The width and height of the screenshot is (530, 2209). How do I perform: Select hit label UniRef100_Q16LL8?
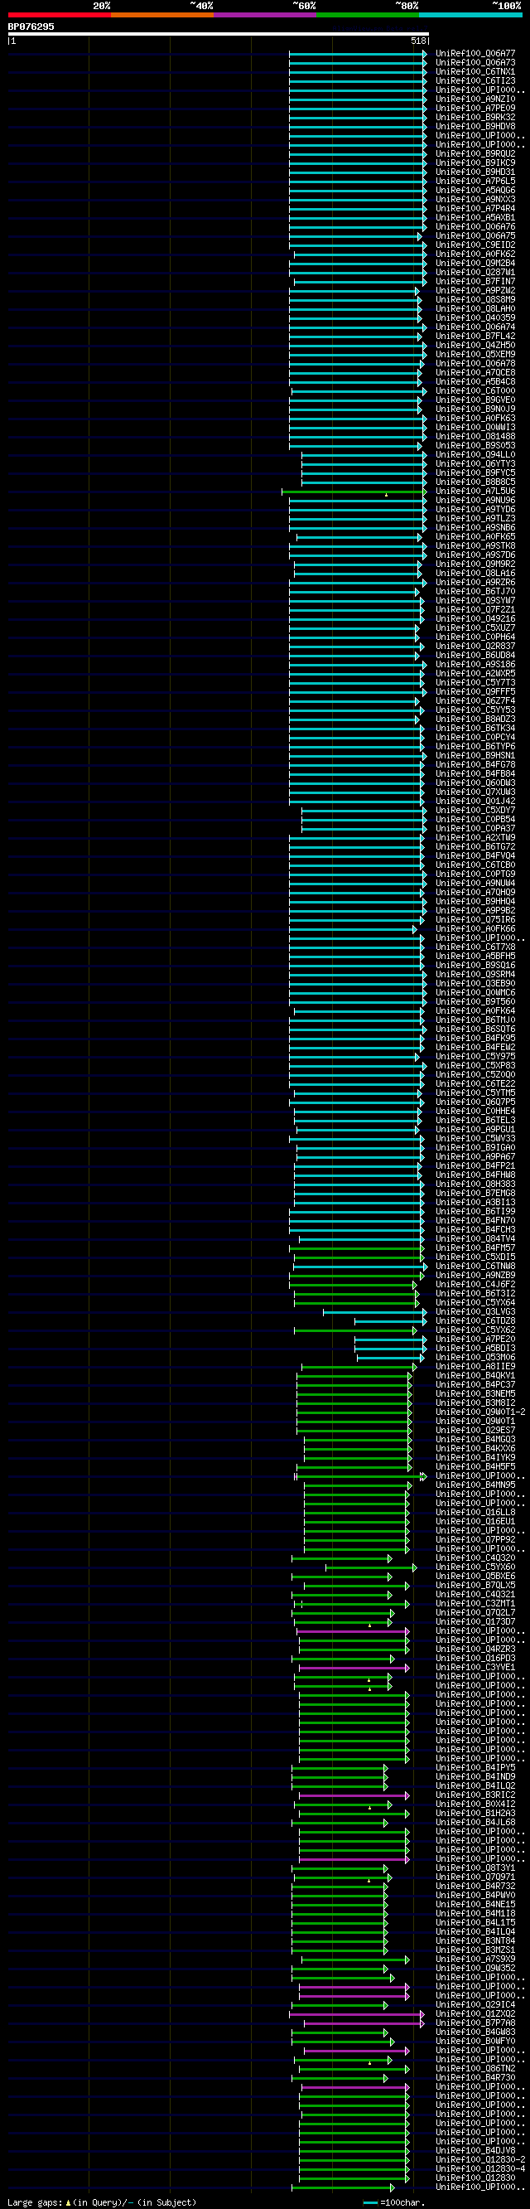click(475, 1512)
